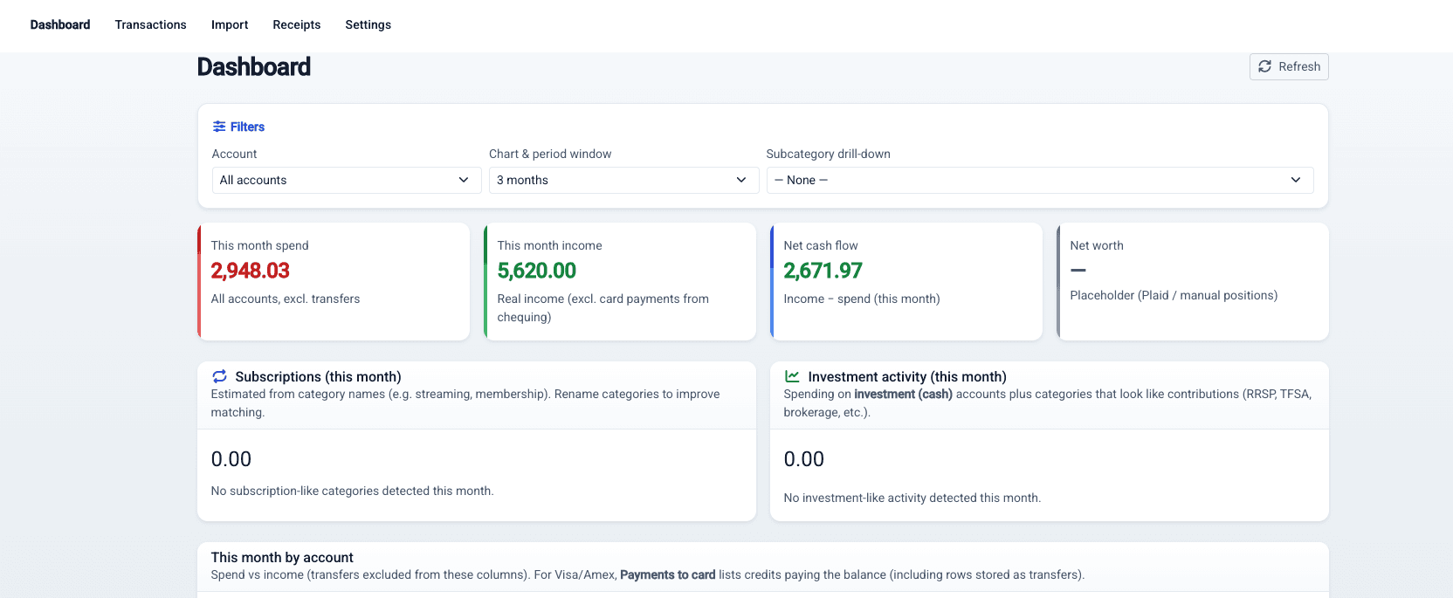Click the Investment activity (this month) heading

coord(907,376)
